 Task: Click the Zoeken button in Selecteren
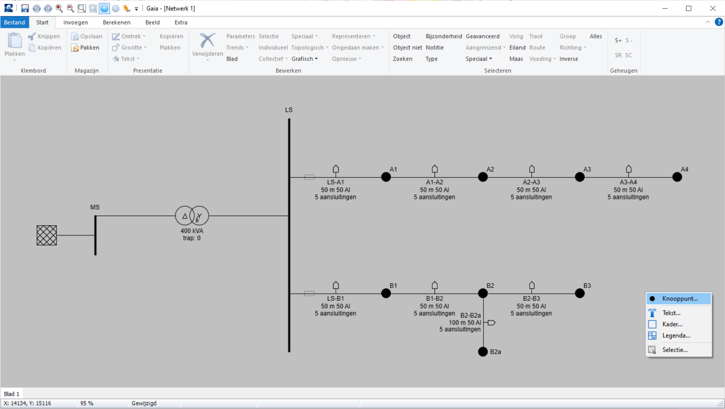pos(402,59)
